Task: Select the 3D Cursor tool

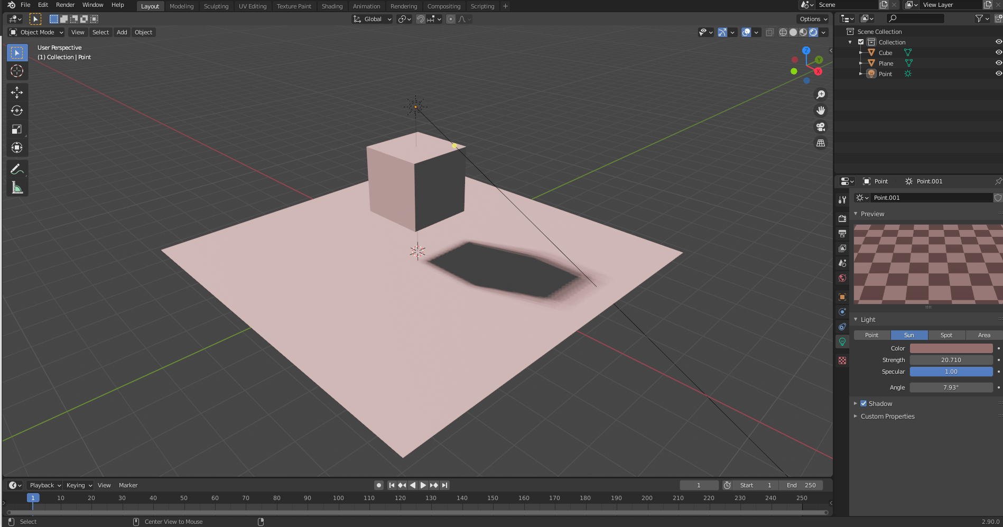Action: [x=17, y=71]
